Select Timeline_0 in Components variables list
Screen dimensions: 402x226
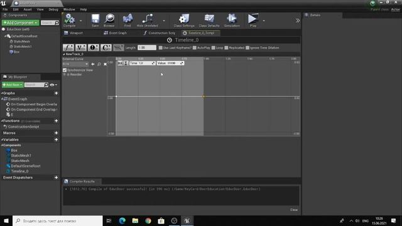(x=19, y=171)
